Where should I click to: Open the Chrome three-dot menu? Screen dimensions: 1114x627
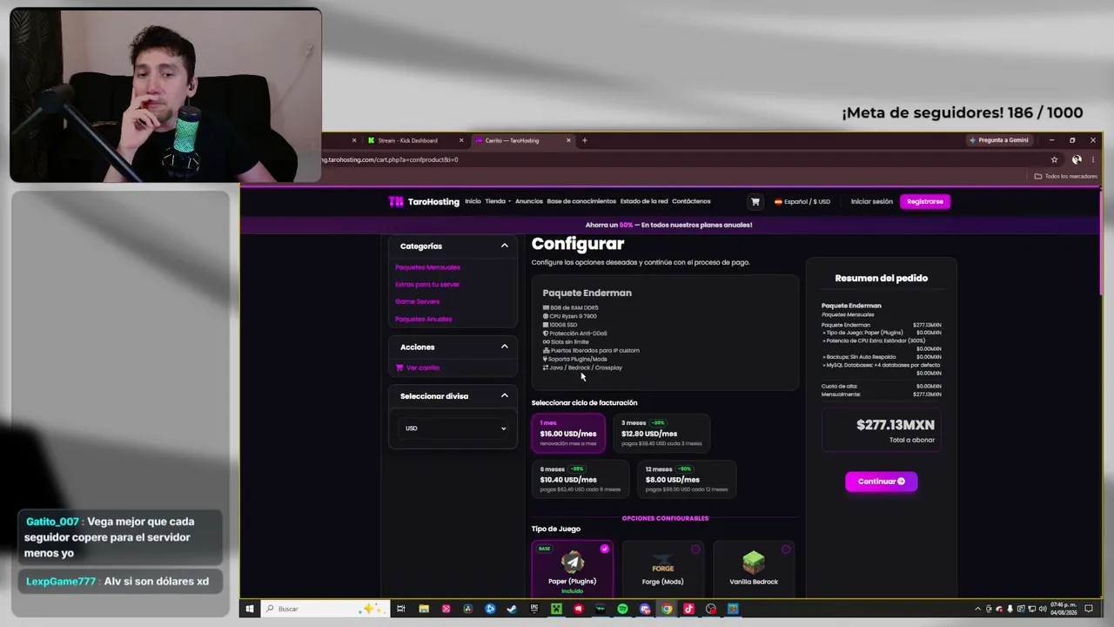coord(1093,159)
